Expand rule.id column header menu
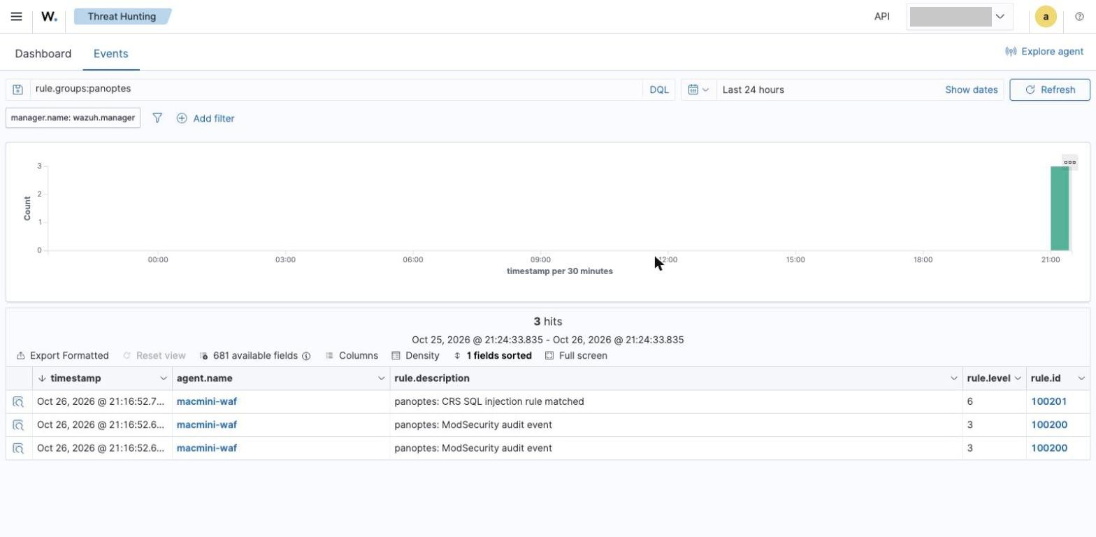The width and height of the screenshot is (1096, 537). click(1081, 378)
